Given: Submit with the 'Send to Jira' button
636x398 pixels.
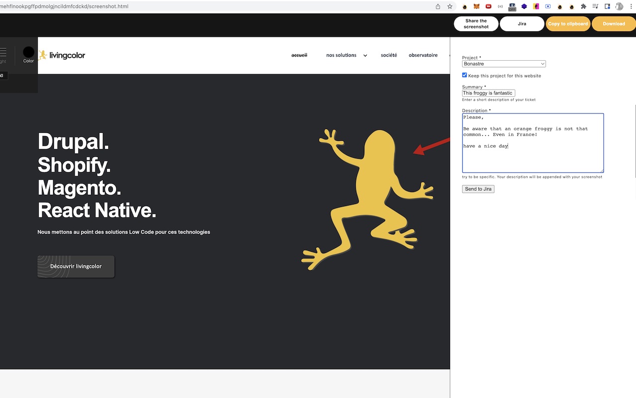Looking at the screenshot, I should coord(478,189).
